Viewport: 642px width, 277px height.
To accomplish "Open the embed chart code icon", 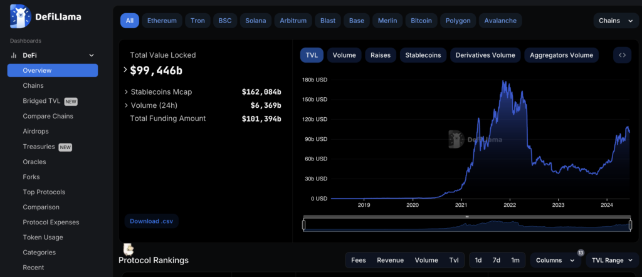I will (x=622, y=55).
